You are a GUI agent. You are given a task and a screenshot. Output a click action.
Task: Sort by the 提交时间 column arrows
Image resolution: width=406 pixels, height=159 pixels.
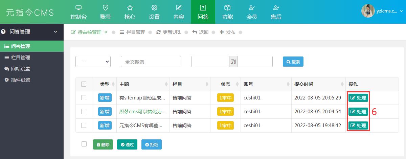coord(342,84)
